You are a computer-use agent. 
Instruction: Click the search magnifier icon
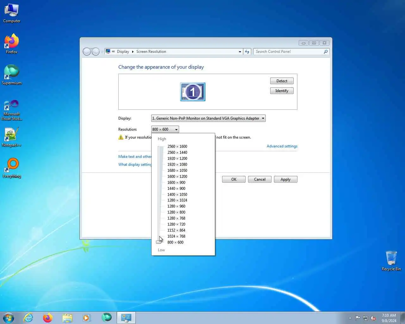326,52
